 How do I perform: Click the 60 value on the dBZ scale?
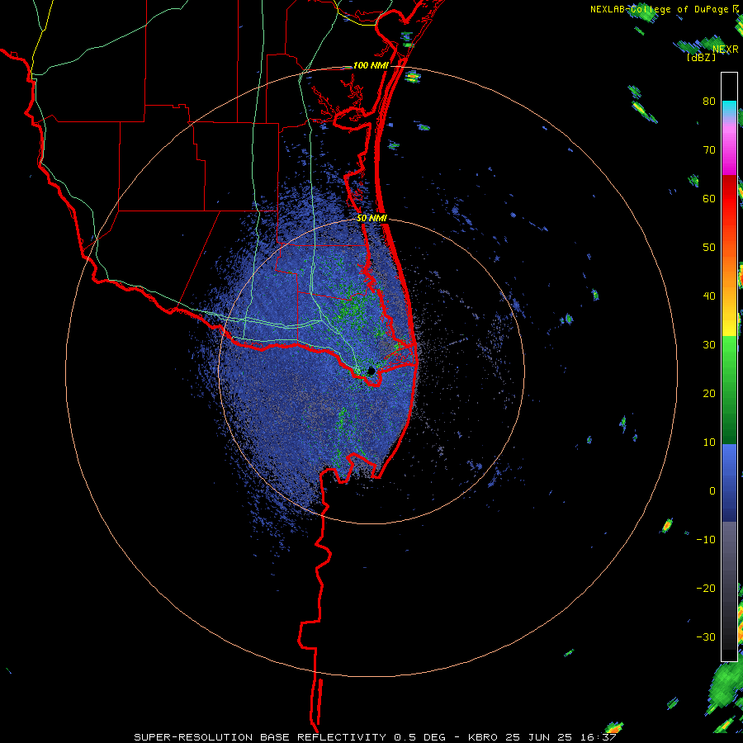click(x=709, y=198)
